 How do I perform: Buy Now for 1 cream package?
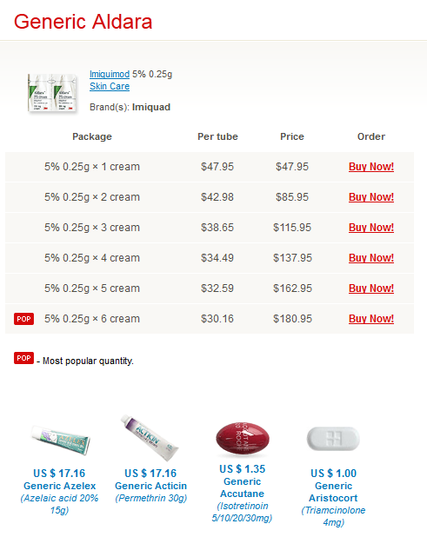(x=371, y=167)
